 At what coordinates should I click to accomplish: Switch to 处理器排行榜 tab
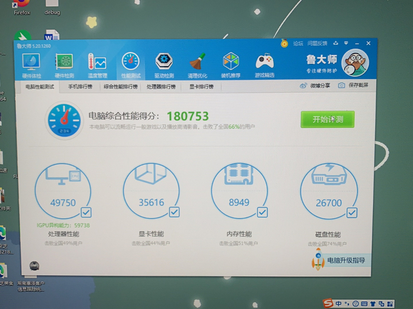tap(161, 87)
